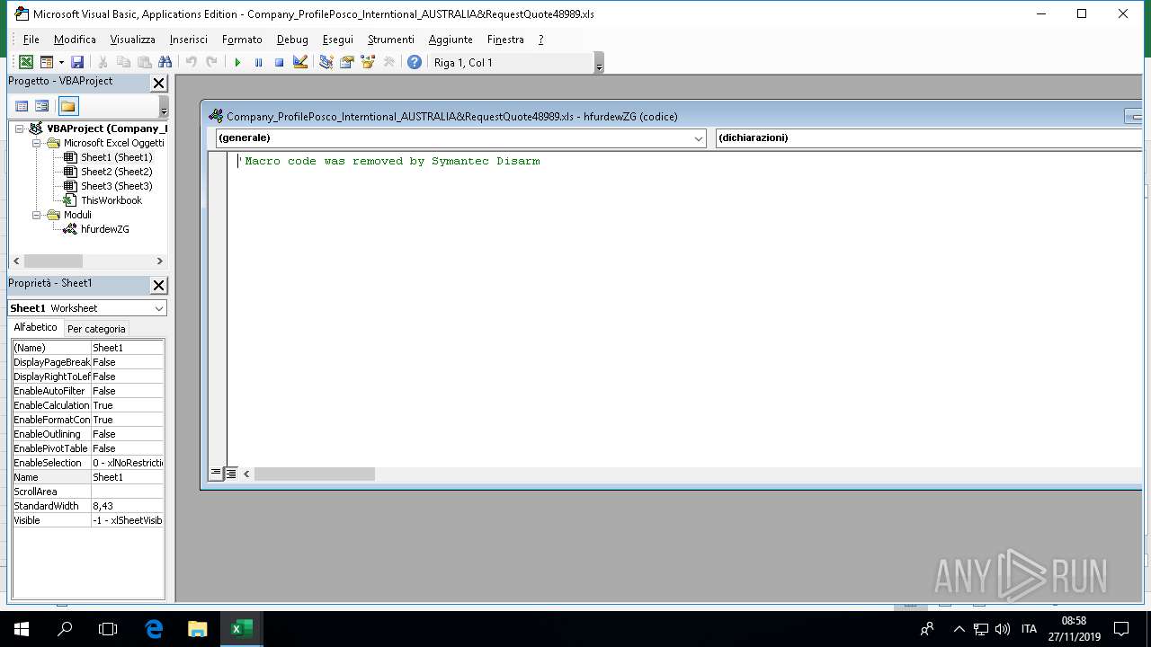Viewport: 1151px width, 647px height.
Task: Open the Debug menu
Action: point(292,40)
